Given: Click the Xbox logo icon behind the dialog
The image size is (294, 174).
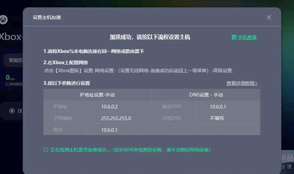Looking at the screenshot, I should pyautogui.click(x=3, y=19).
